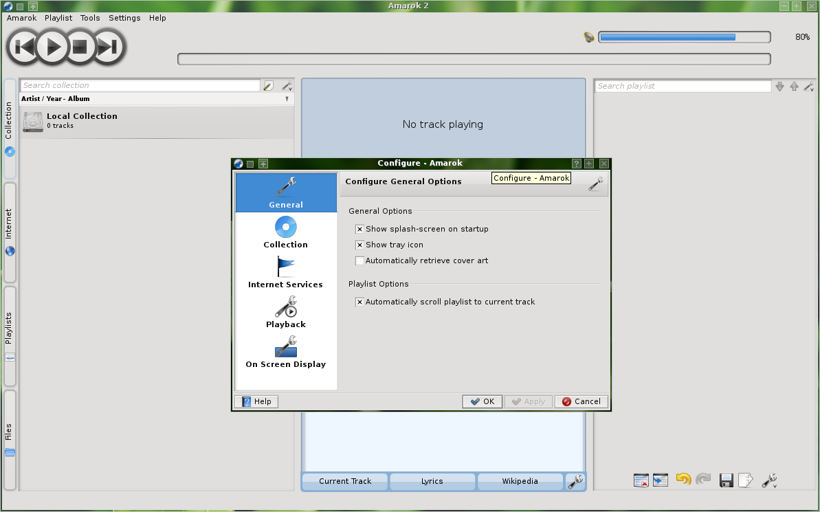Screen dimensions: 820x512
Task: Redo the playlist action
Action: pyautogui.click(x=703, y=480)
